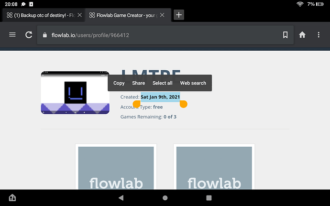Screen dimensions: 330x206
Task: Tap the left orange selection handle
Action: point(137,104)
